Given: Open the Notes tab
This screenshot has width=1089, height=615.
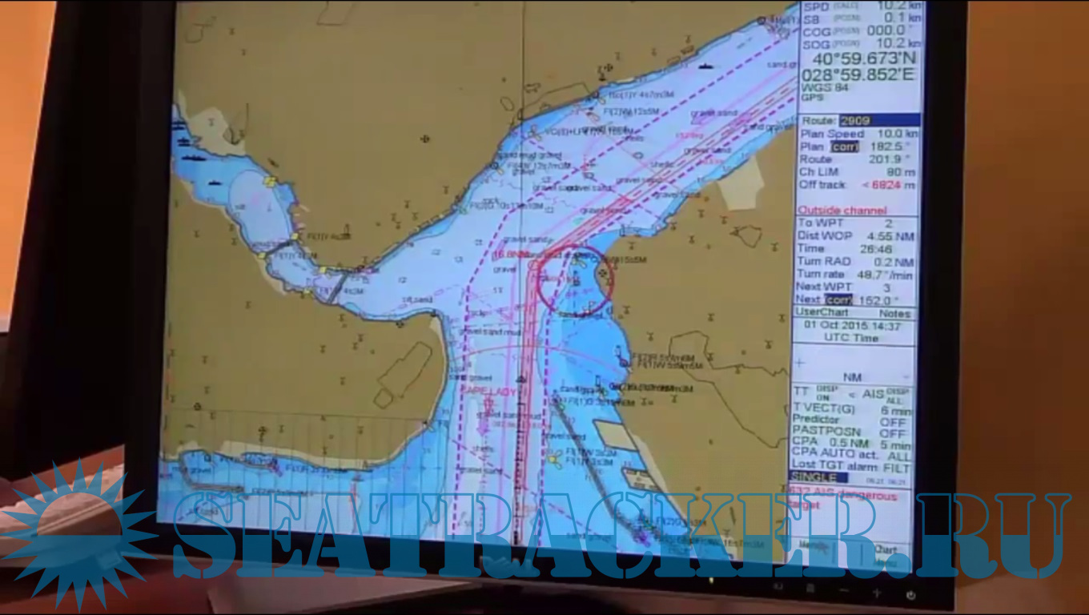Looking at the screenshot, I should tap(894, 314).
